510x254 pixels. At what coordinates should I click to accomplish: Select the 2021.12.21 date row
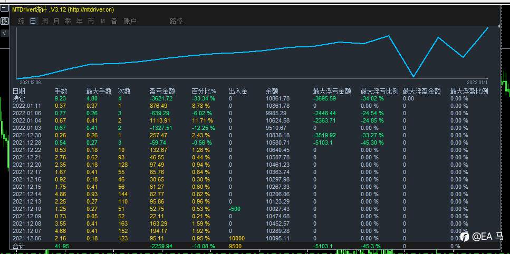coord(26,157)
